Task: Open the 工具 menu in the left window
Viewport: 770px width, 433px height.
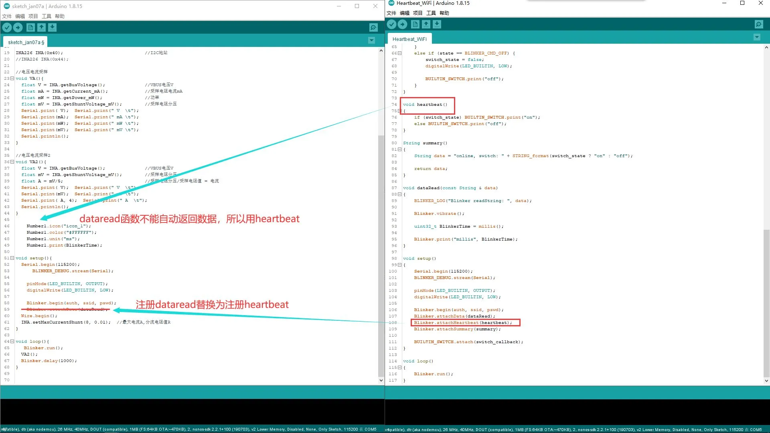Action: [x=46, y=16]
